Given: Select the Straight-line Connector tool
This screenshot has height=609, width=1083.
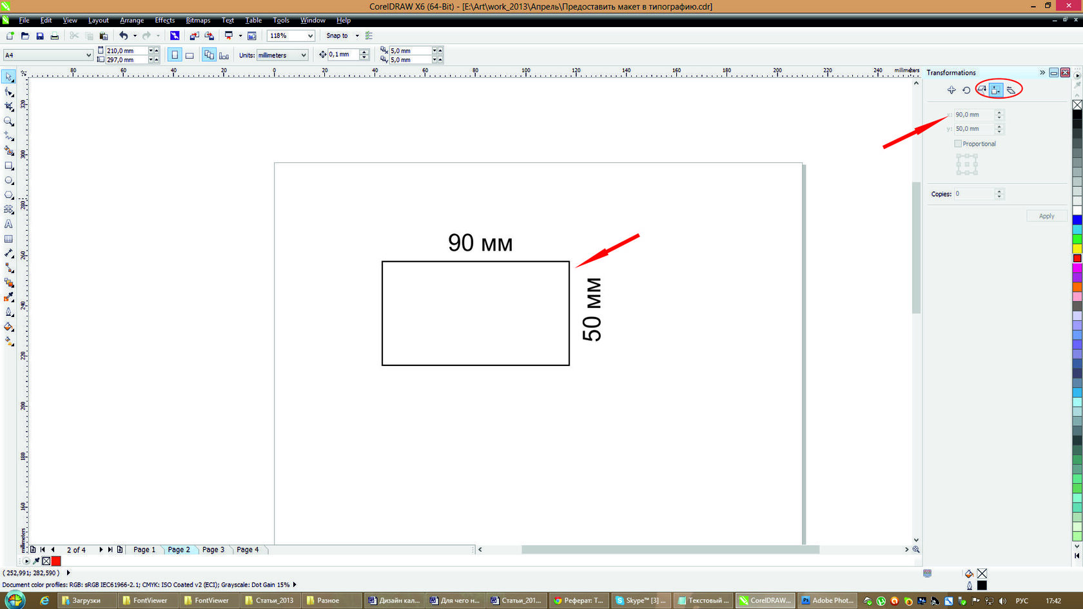Looking at the screenshot, I should (9, 268).
